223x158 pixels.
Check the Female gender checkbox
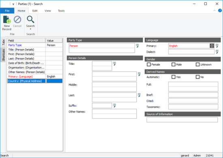click(x=149, y=64)
